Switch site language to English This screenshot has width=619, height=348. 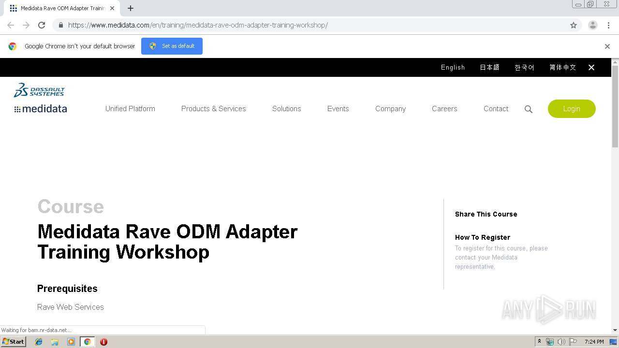pyautogui.click(x=453, y=68)
